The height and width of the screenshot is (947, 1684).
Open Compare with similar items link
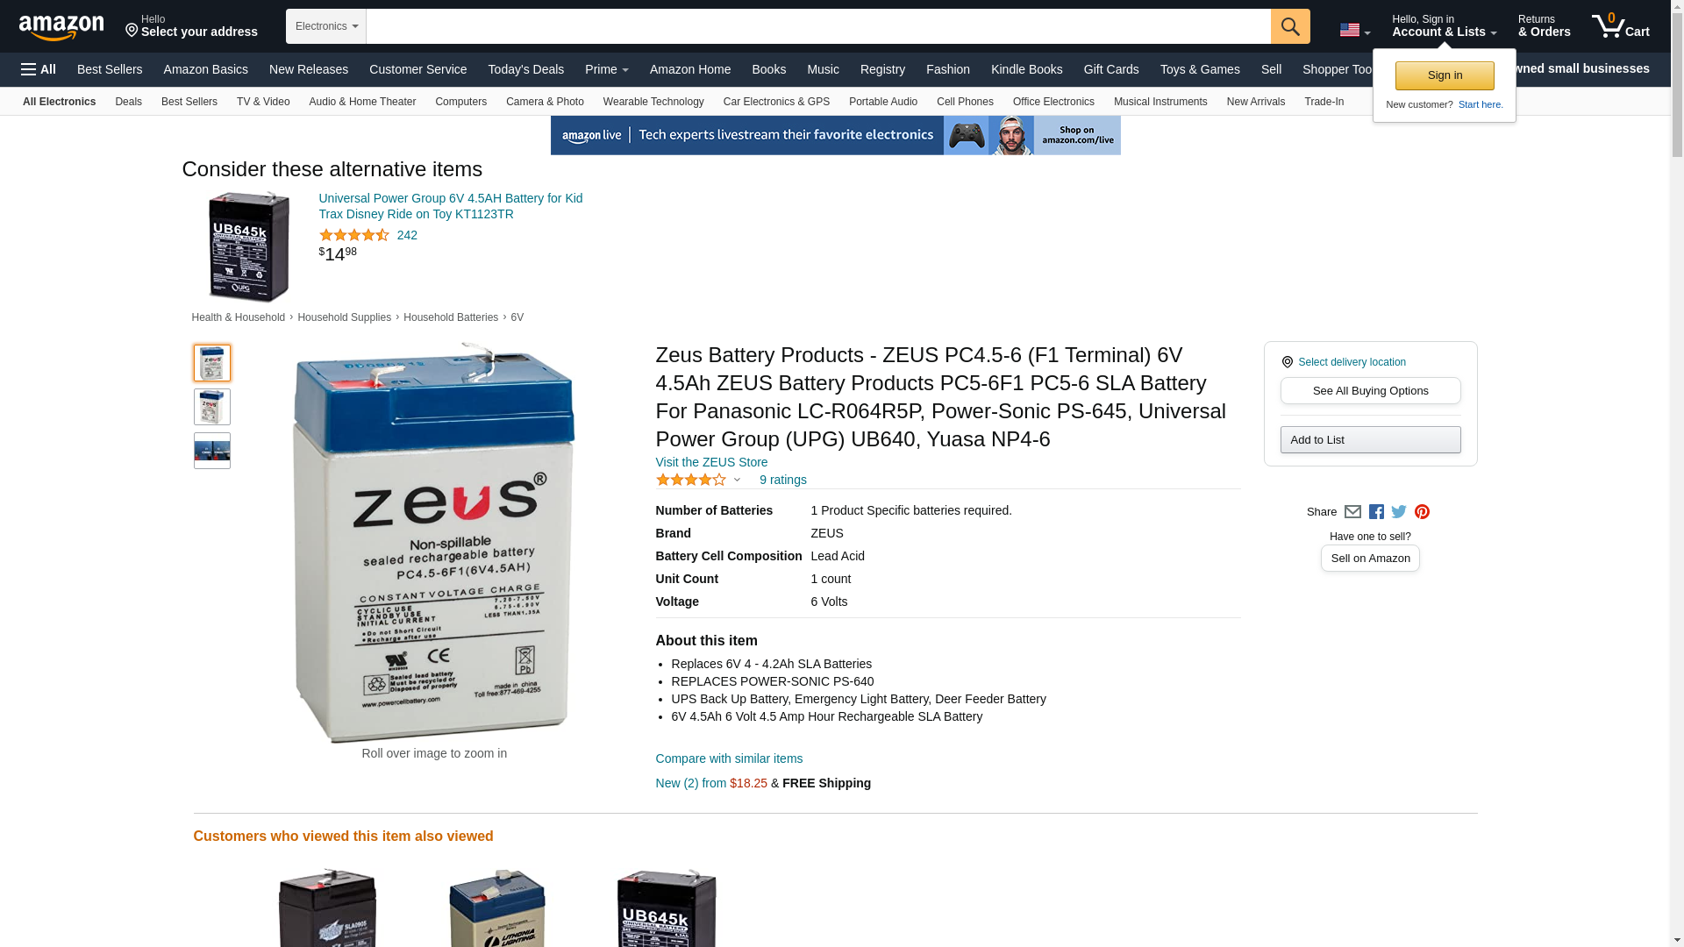click(729, 758)
